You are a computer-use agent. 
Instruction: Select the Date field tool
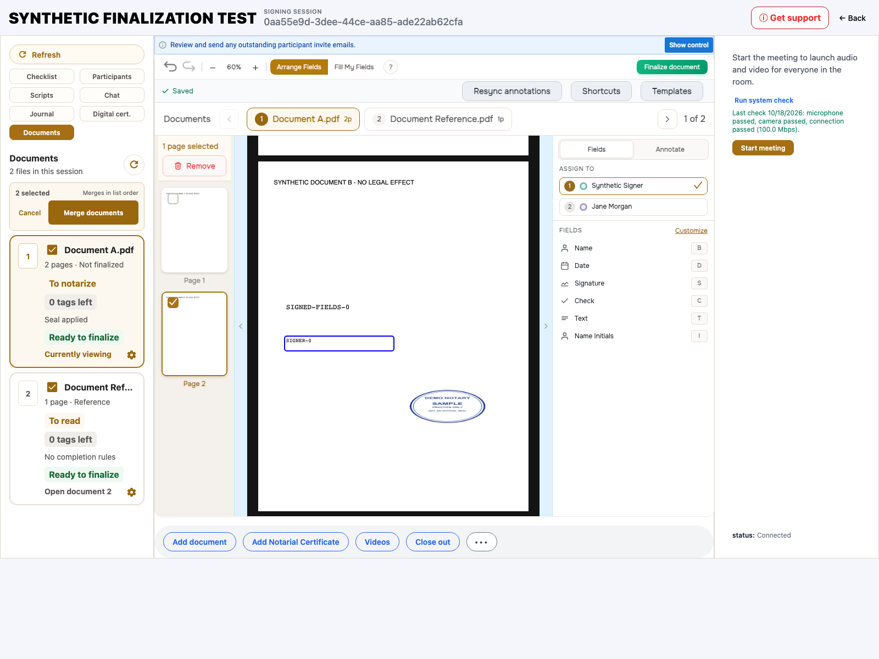tap(633, 266)
